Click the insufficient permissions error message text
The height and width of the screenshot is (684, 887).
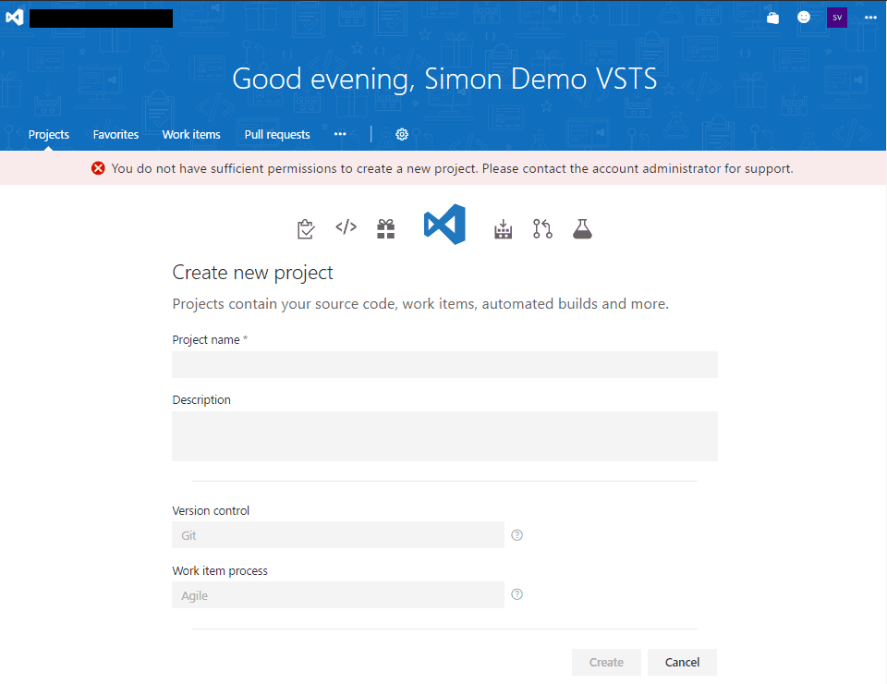click(452, 168)
